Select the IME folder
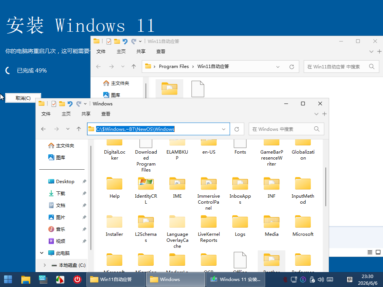Viewport: 383px width, 287px height. point(177,188)
